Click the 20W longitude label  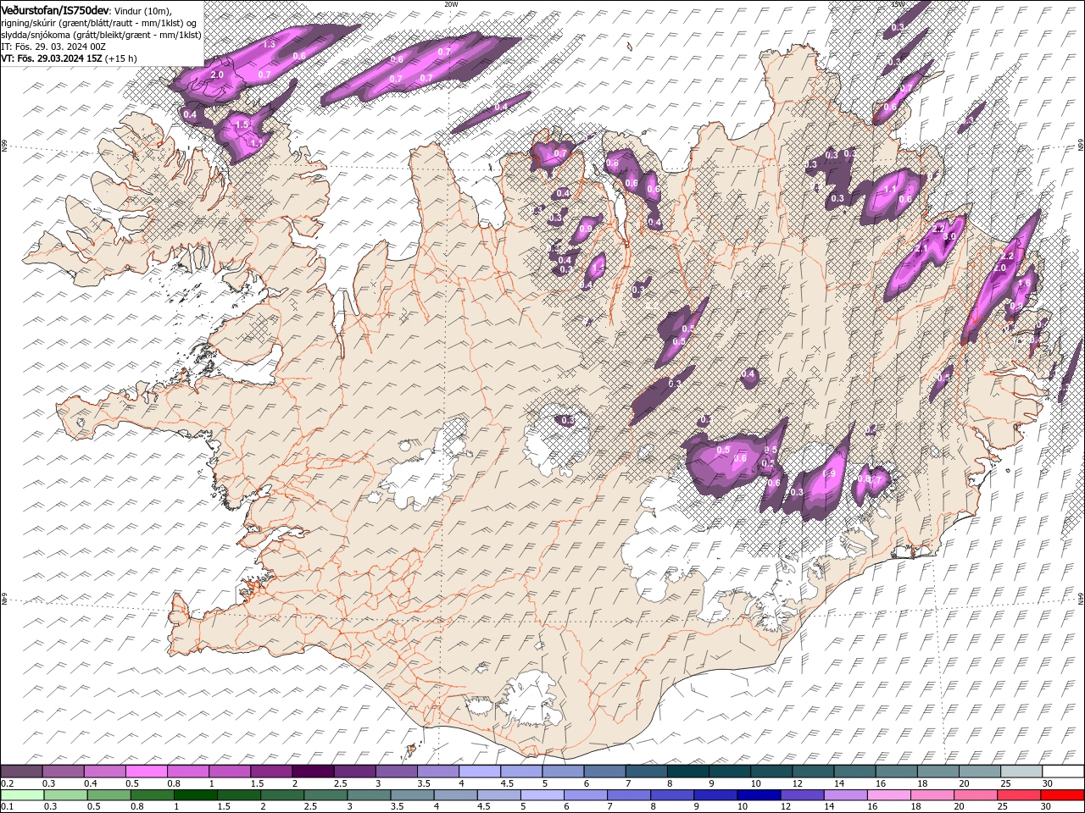[451, 4]
